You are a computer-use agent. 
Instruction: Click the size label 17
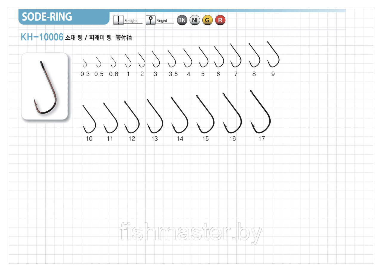click(262, 139)
